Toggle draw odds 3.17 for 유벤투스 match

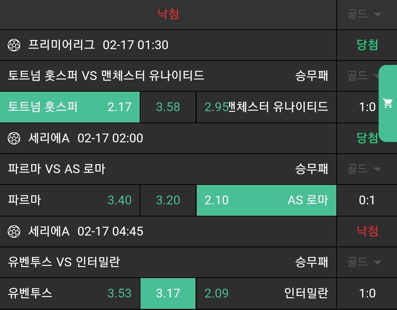tap(168, 293)
